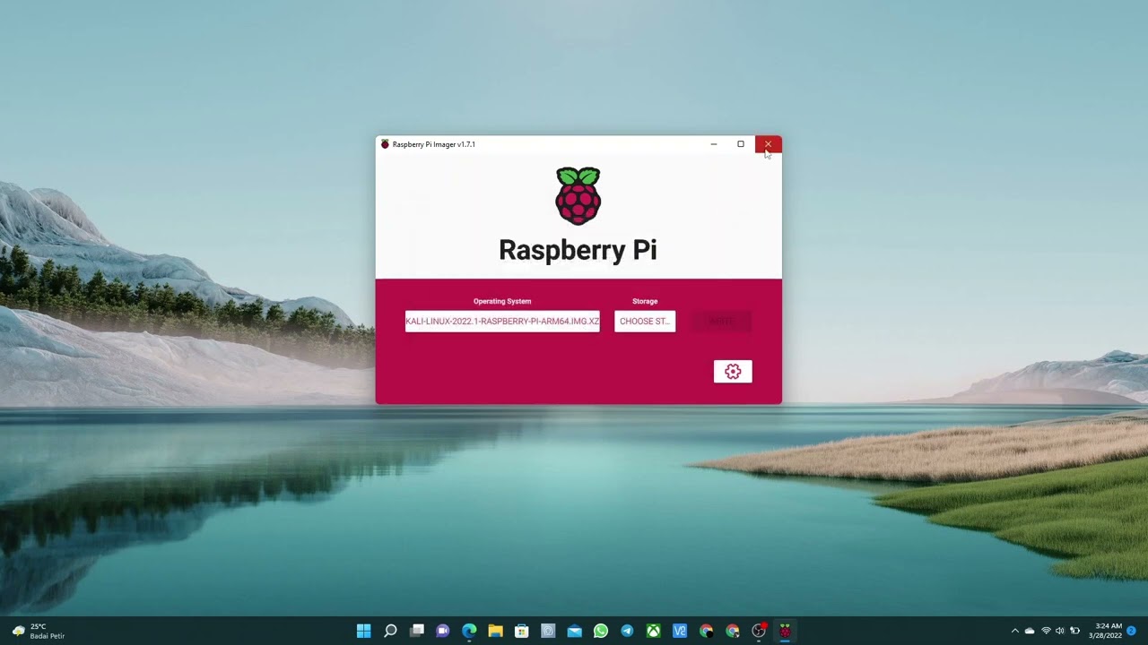Open the weather widget showing 25°C

point(38,631)
